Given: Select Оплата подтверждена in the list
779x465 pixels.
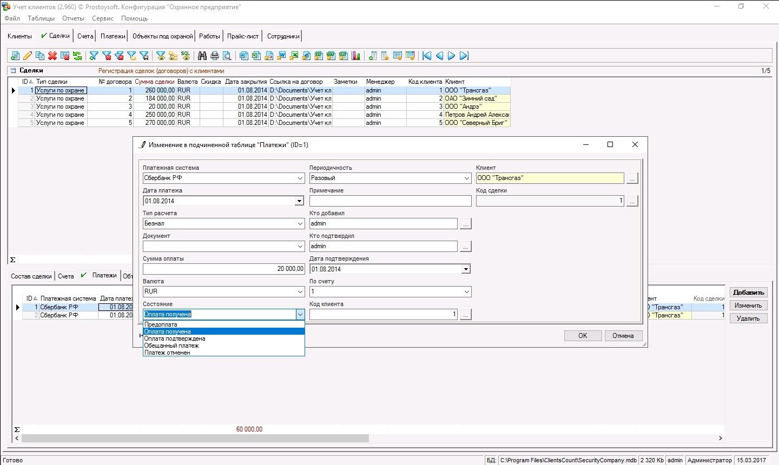Looking at the screenshot, I should pyautogui.click(x=174, y=338).
